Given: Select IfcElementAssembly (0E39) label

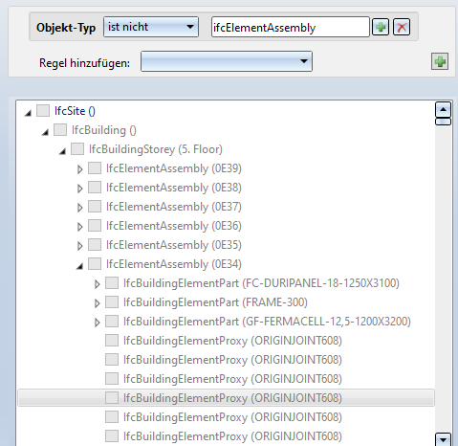Looking at the screenshot, I should click(174, 168).
